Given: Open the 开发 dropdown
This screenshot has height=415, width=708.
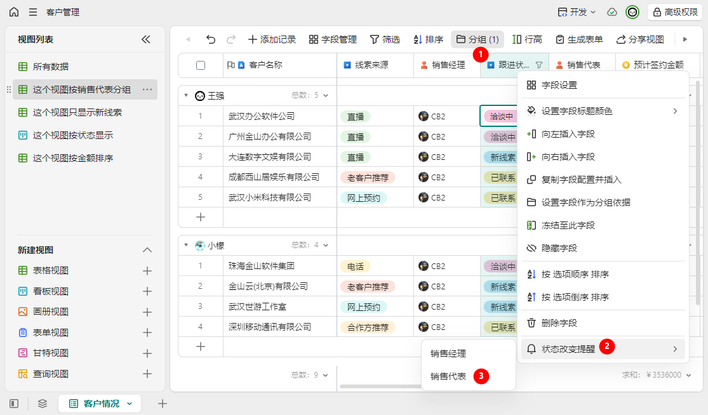Looking at the screenshot, I should [577, 12].
